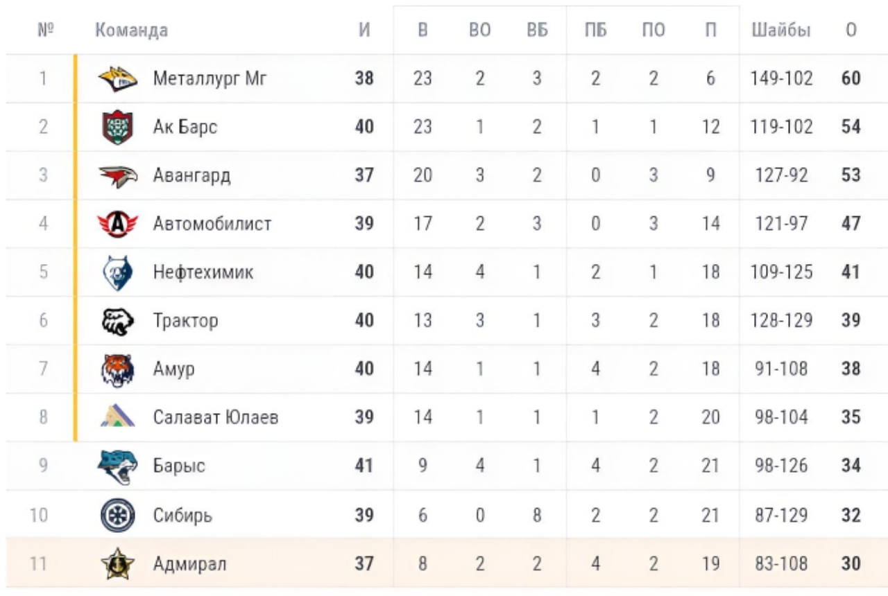Screen dimensions: 888x596
Task: Sort by the О points column header
Action: [851, 30]
